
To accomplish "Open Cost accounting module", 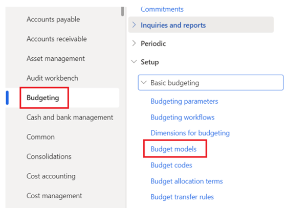I will tap(51, 176).
